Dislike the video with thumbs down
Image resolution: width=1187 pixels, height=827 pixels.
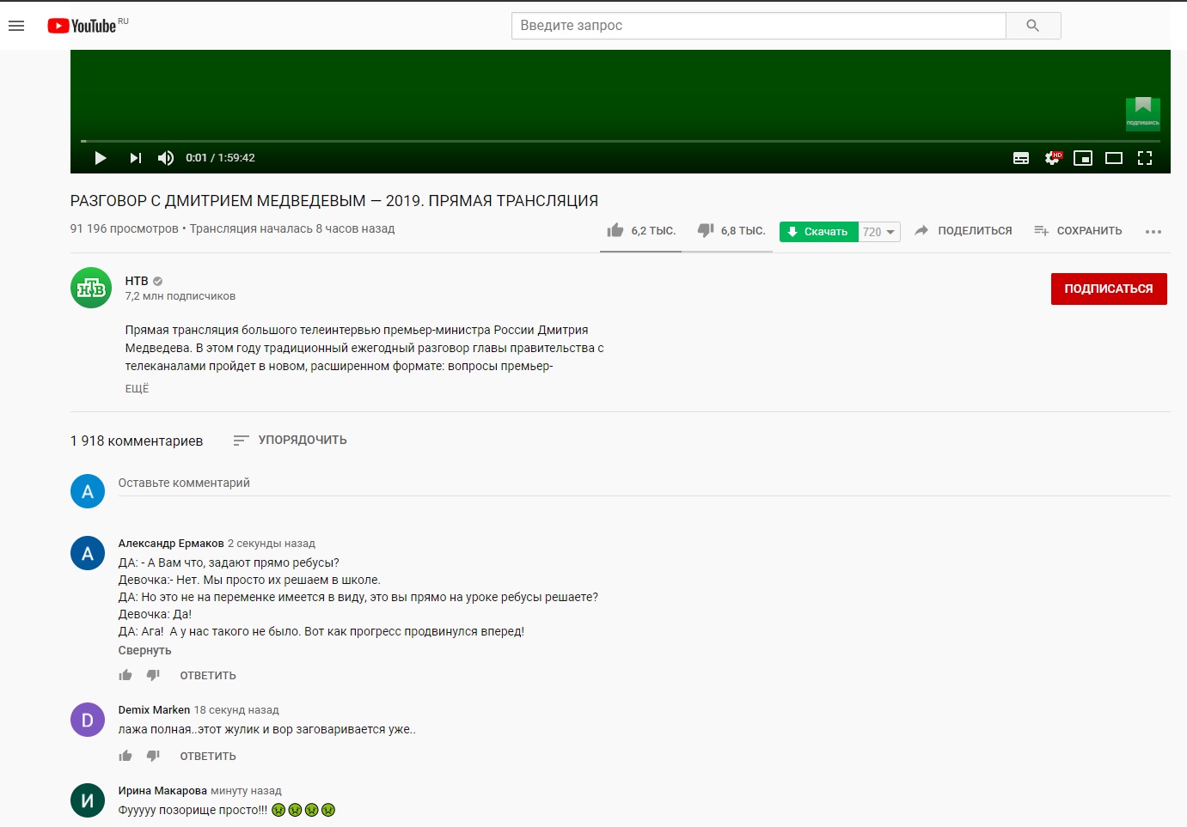click(x=706, y=230)
